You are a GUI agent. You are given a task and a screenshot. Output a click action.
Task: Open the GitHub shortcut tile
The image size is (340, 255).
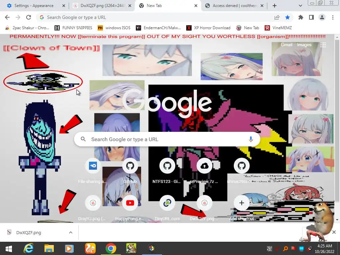(x=130, y=171)
